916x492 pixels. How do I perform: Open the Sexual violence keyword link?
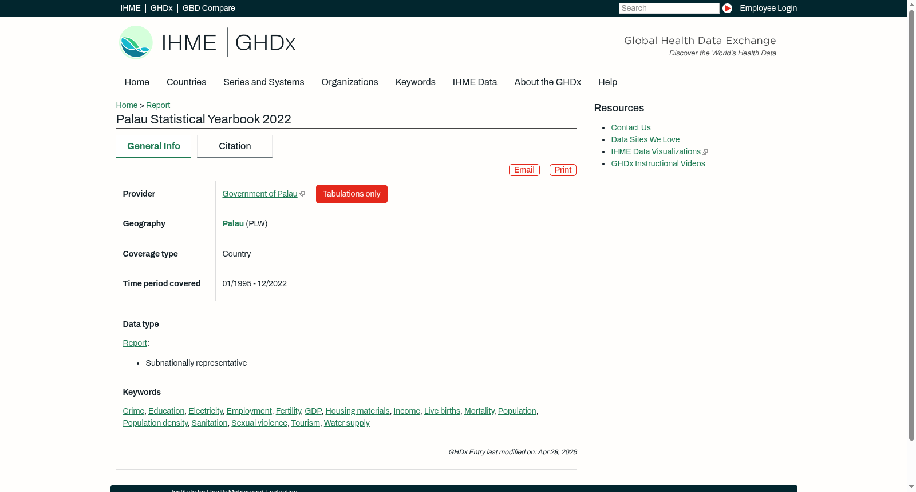tap(259, 423)
